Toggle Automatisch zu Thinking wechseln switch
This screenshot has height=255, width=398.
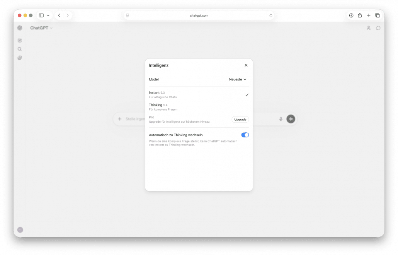245,135
